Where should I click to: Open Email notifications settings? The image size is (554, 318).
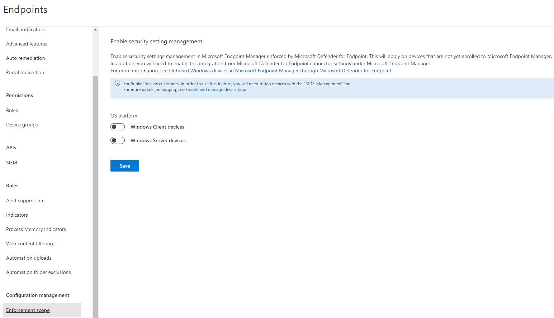point(26,29)
